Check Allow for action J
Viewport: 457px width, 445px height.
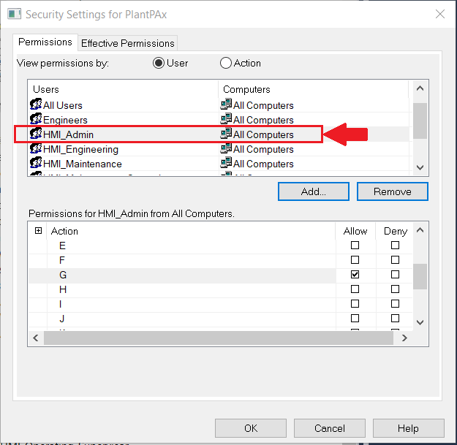coord(355,318)
